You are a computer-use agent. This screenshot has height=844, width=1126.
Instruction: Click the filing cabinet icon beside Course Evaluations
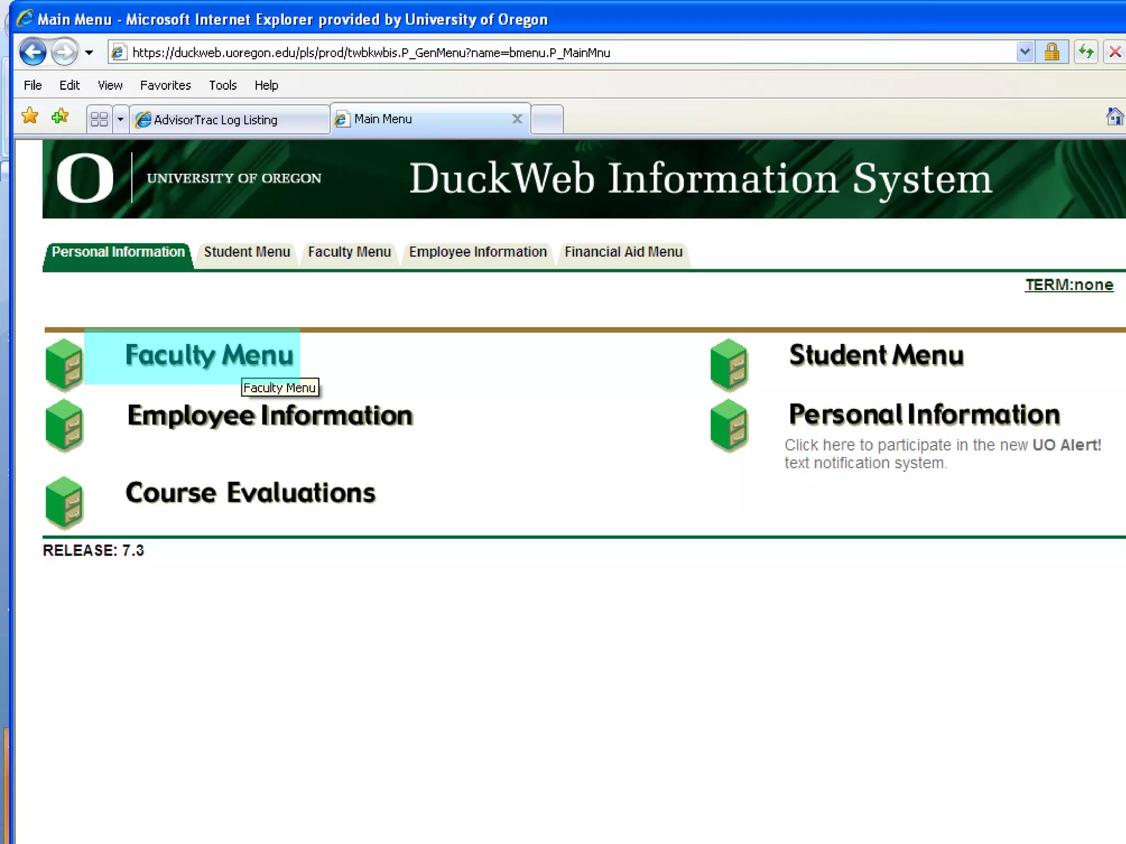[65, 502]
